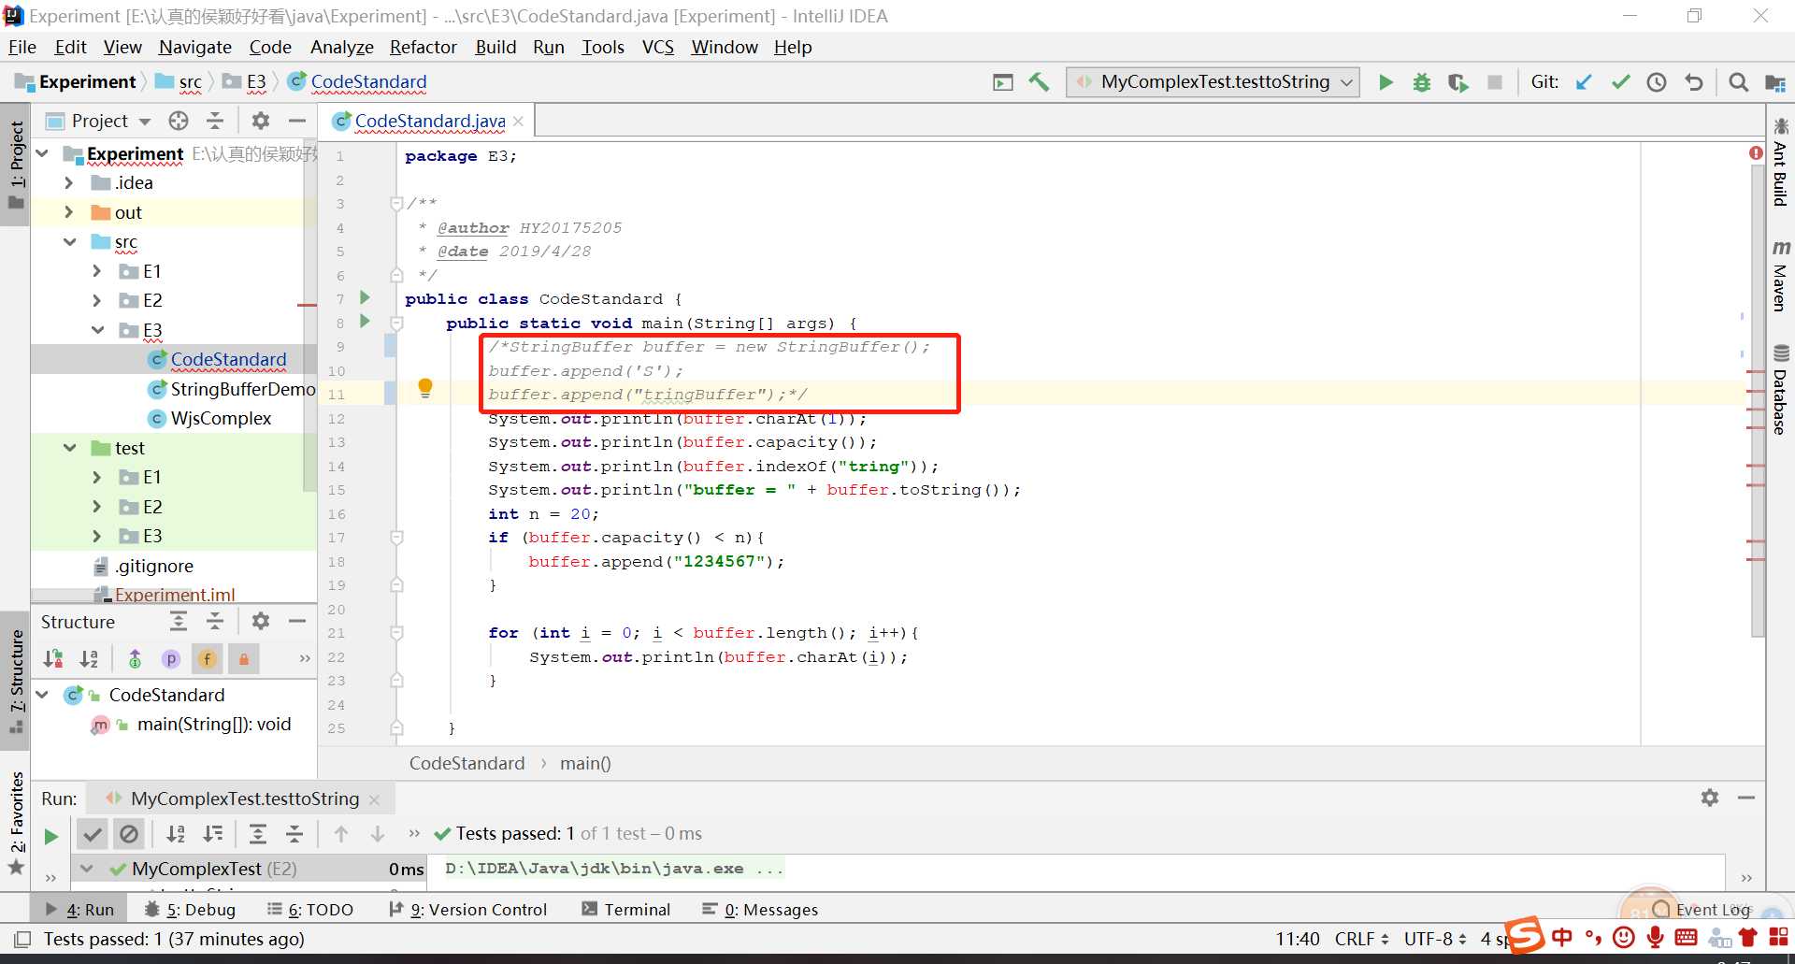1795x964 pixels.
Task: Click the run gutter arrow at line 7
Action: [366, 297]
